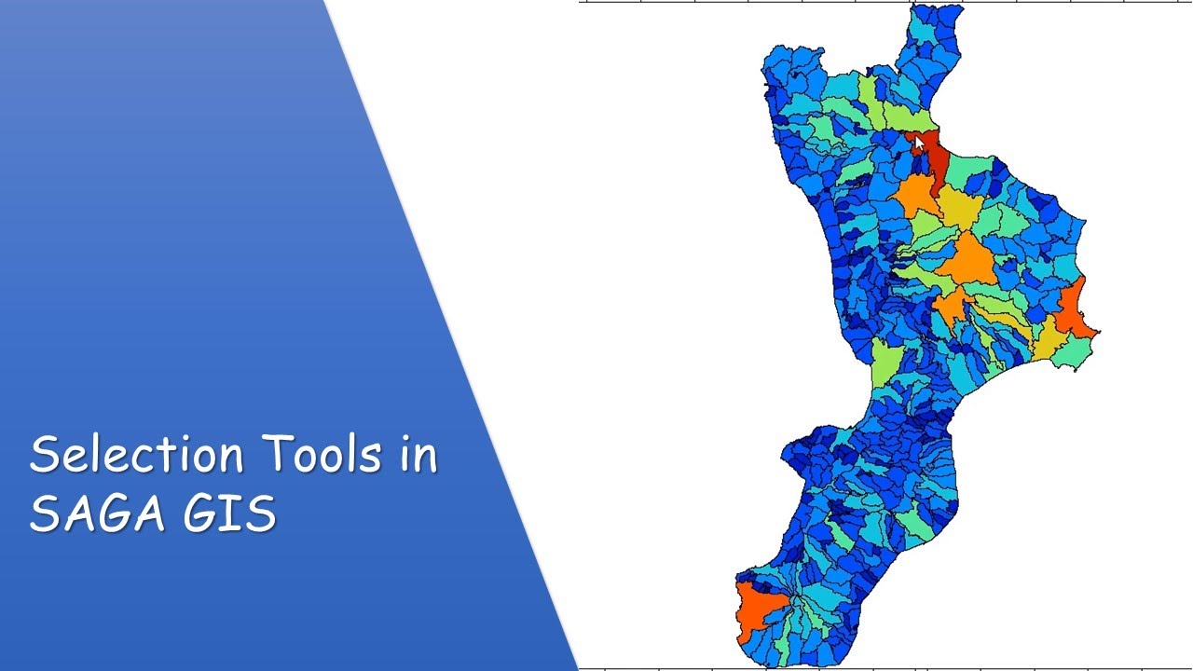Click the "Selection Tools in SAGA GIS" title text
Image resolution: width=1193 pixels, height=671 pixels.
(234, 483)
